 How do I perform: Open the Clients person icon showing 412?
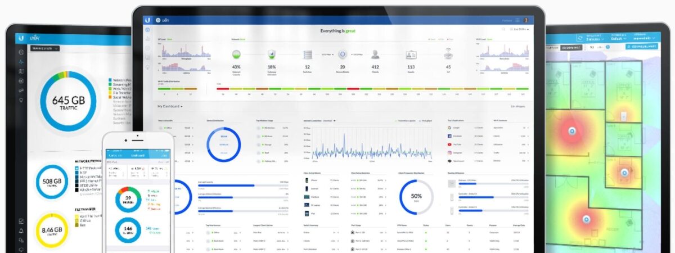click(x=375, y=55)
